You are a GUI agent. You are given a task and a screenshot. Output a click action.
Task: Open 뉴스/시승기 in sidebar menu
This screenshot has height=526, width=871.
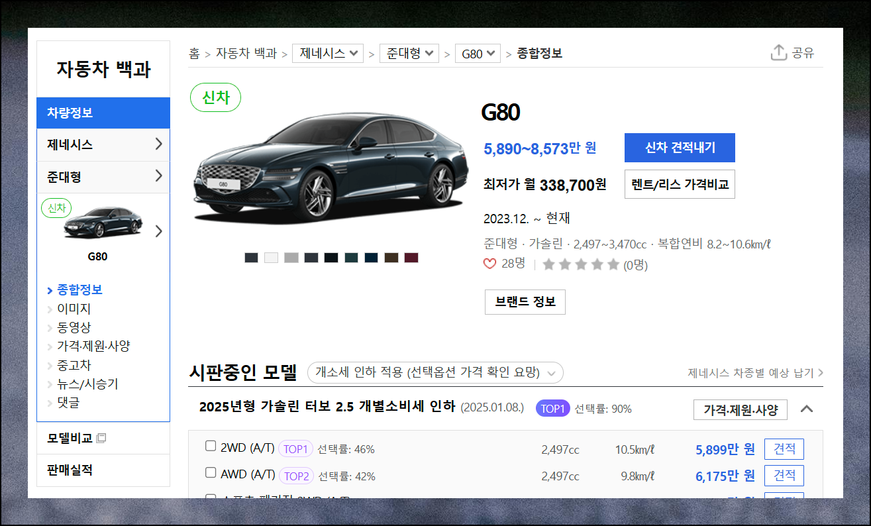pyautogui.click(x=87, y=384)
